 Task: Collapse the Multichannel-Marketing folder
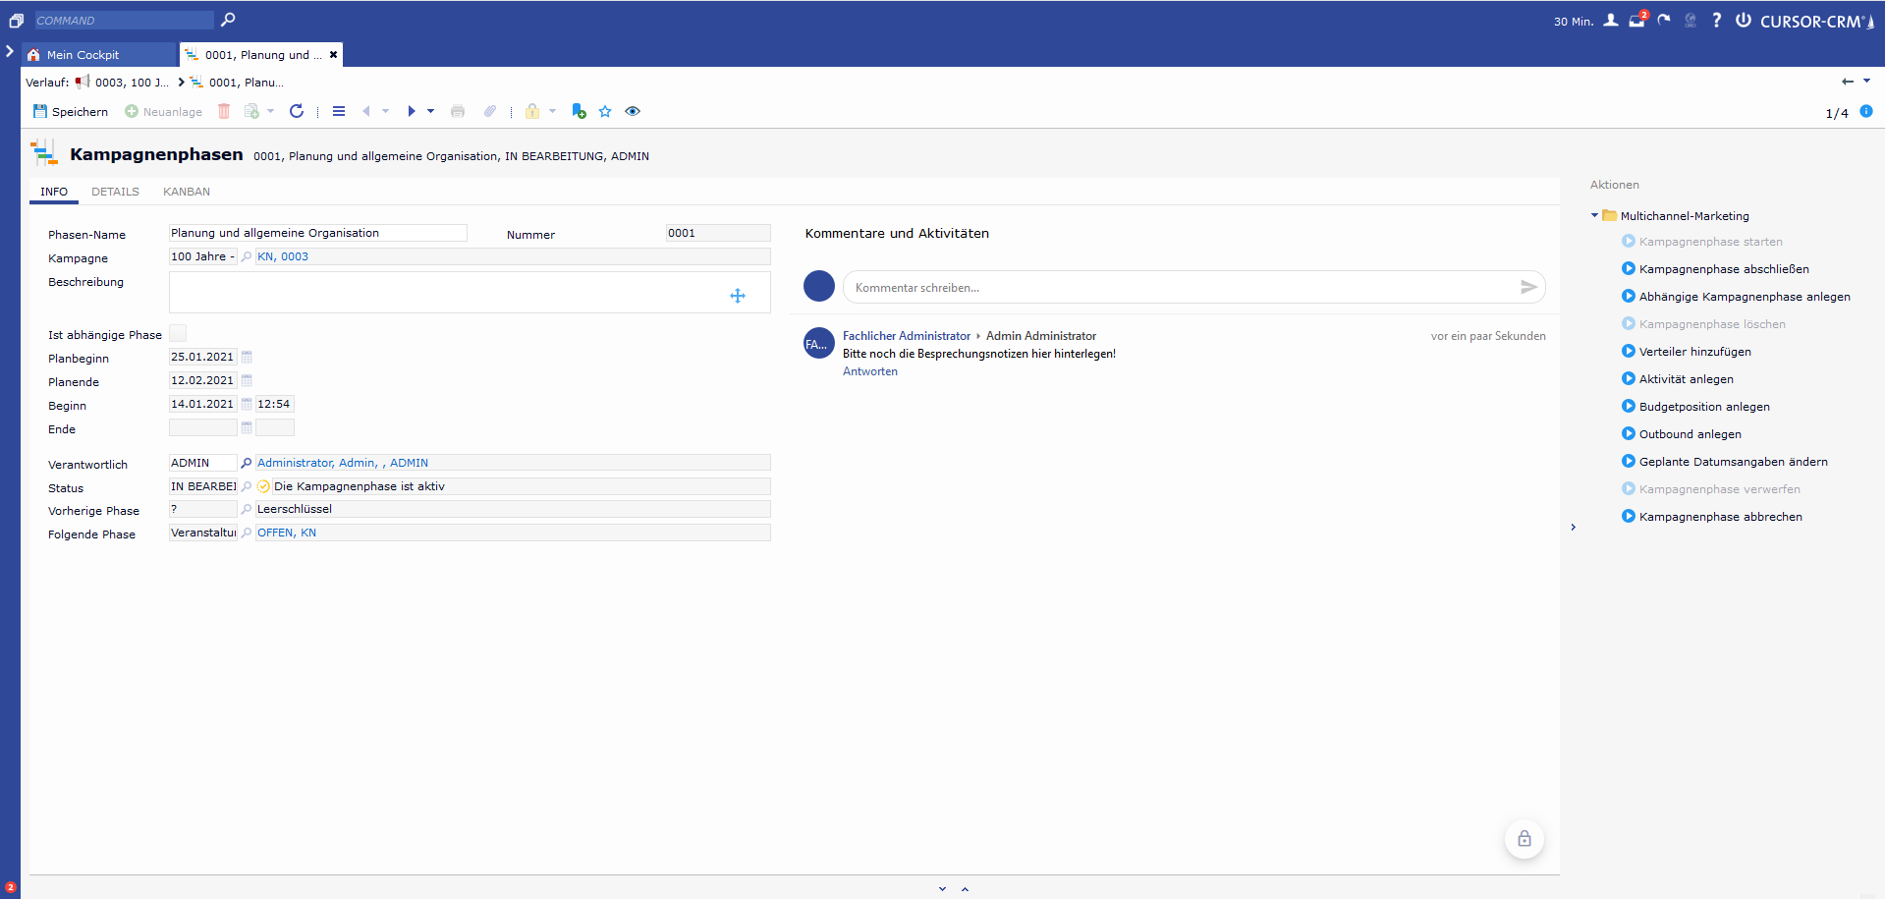point(1594,216)
